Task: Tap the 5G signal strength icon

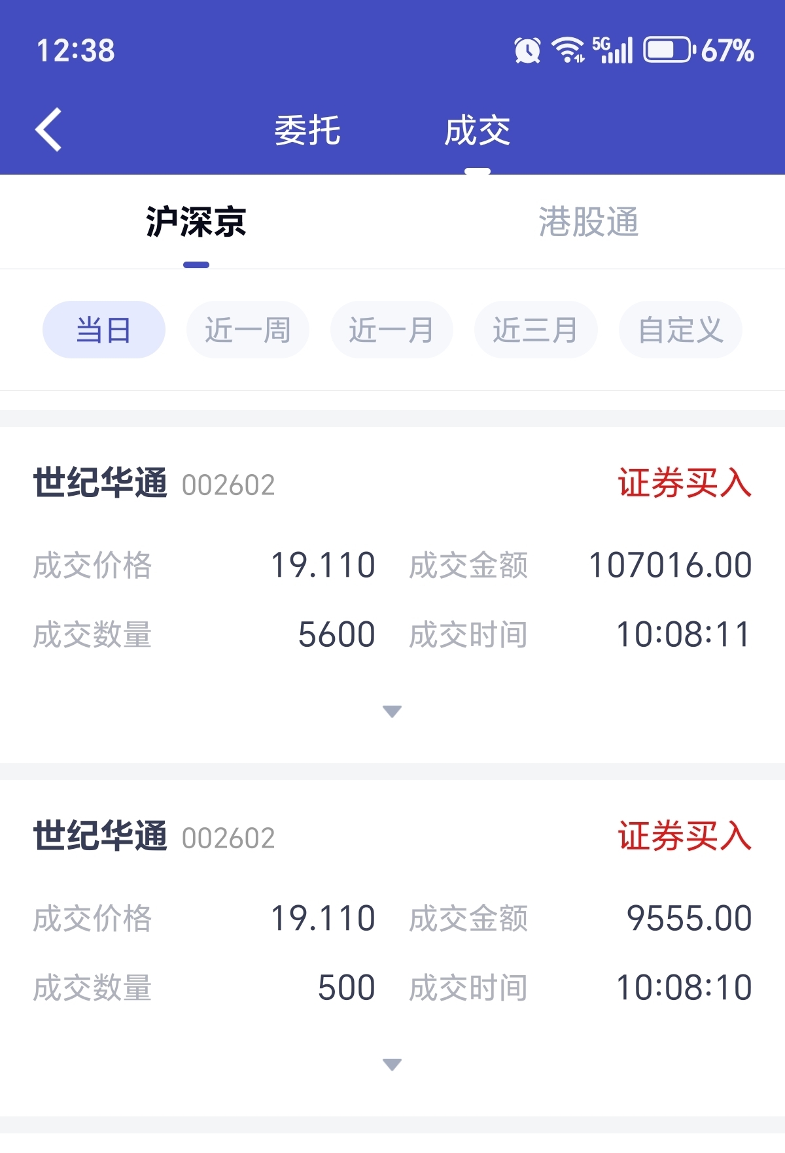Action: [x=612, y=50]
